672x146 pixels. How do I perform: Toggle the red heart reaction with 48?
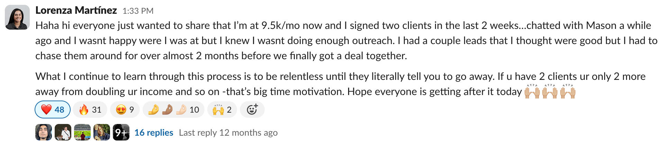53,110
